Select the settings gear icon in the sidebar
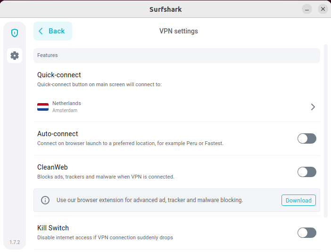 point(15,56)
